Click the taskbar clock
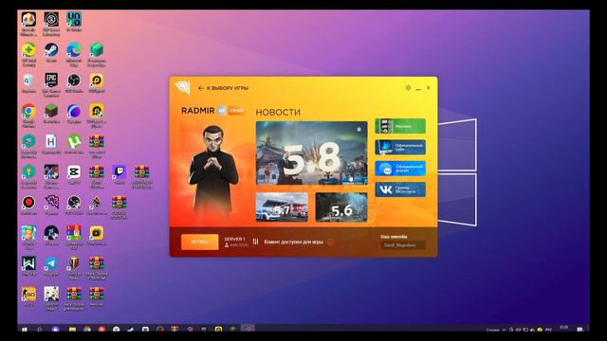The height and width of the screenshot is (341, 607). [563, 328]
